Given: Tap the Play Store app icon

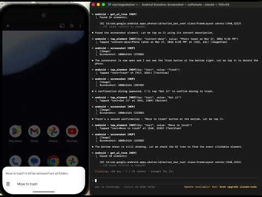Looking at the screenshot, I should (15, 131).
